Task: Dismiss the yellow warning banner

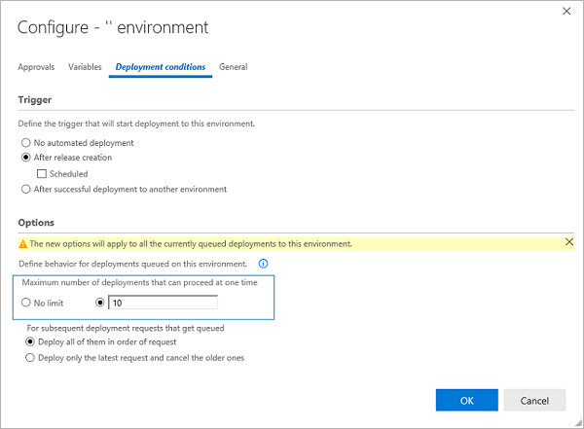Action: coord(569,242)
